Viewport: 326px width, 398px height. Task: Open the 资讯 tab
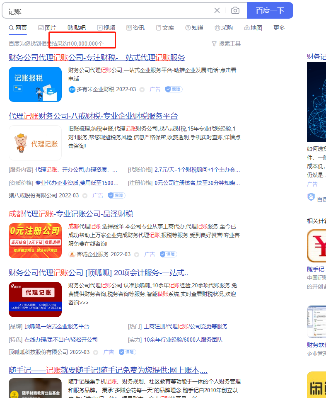135,28
